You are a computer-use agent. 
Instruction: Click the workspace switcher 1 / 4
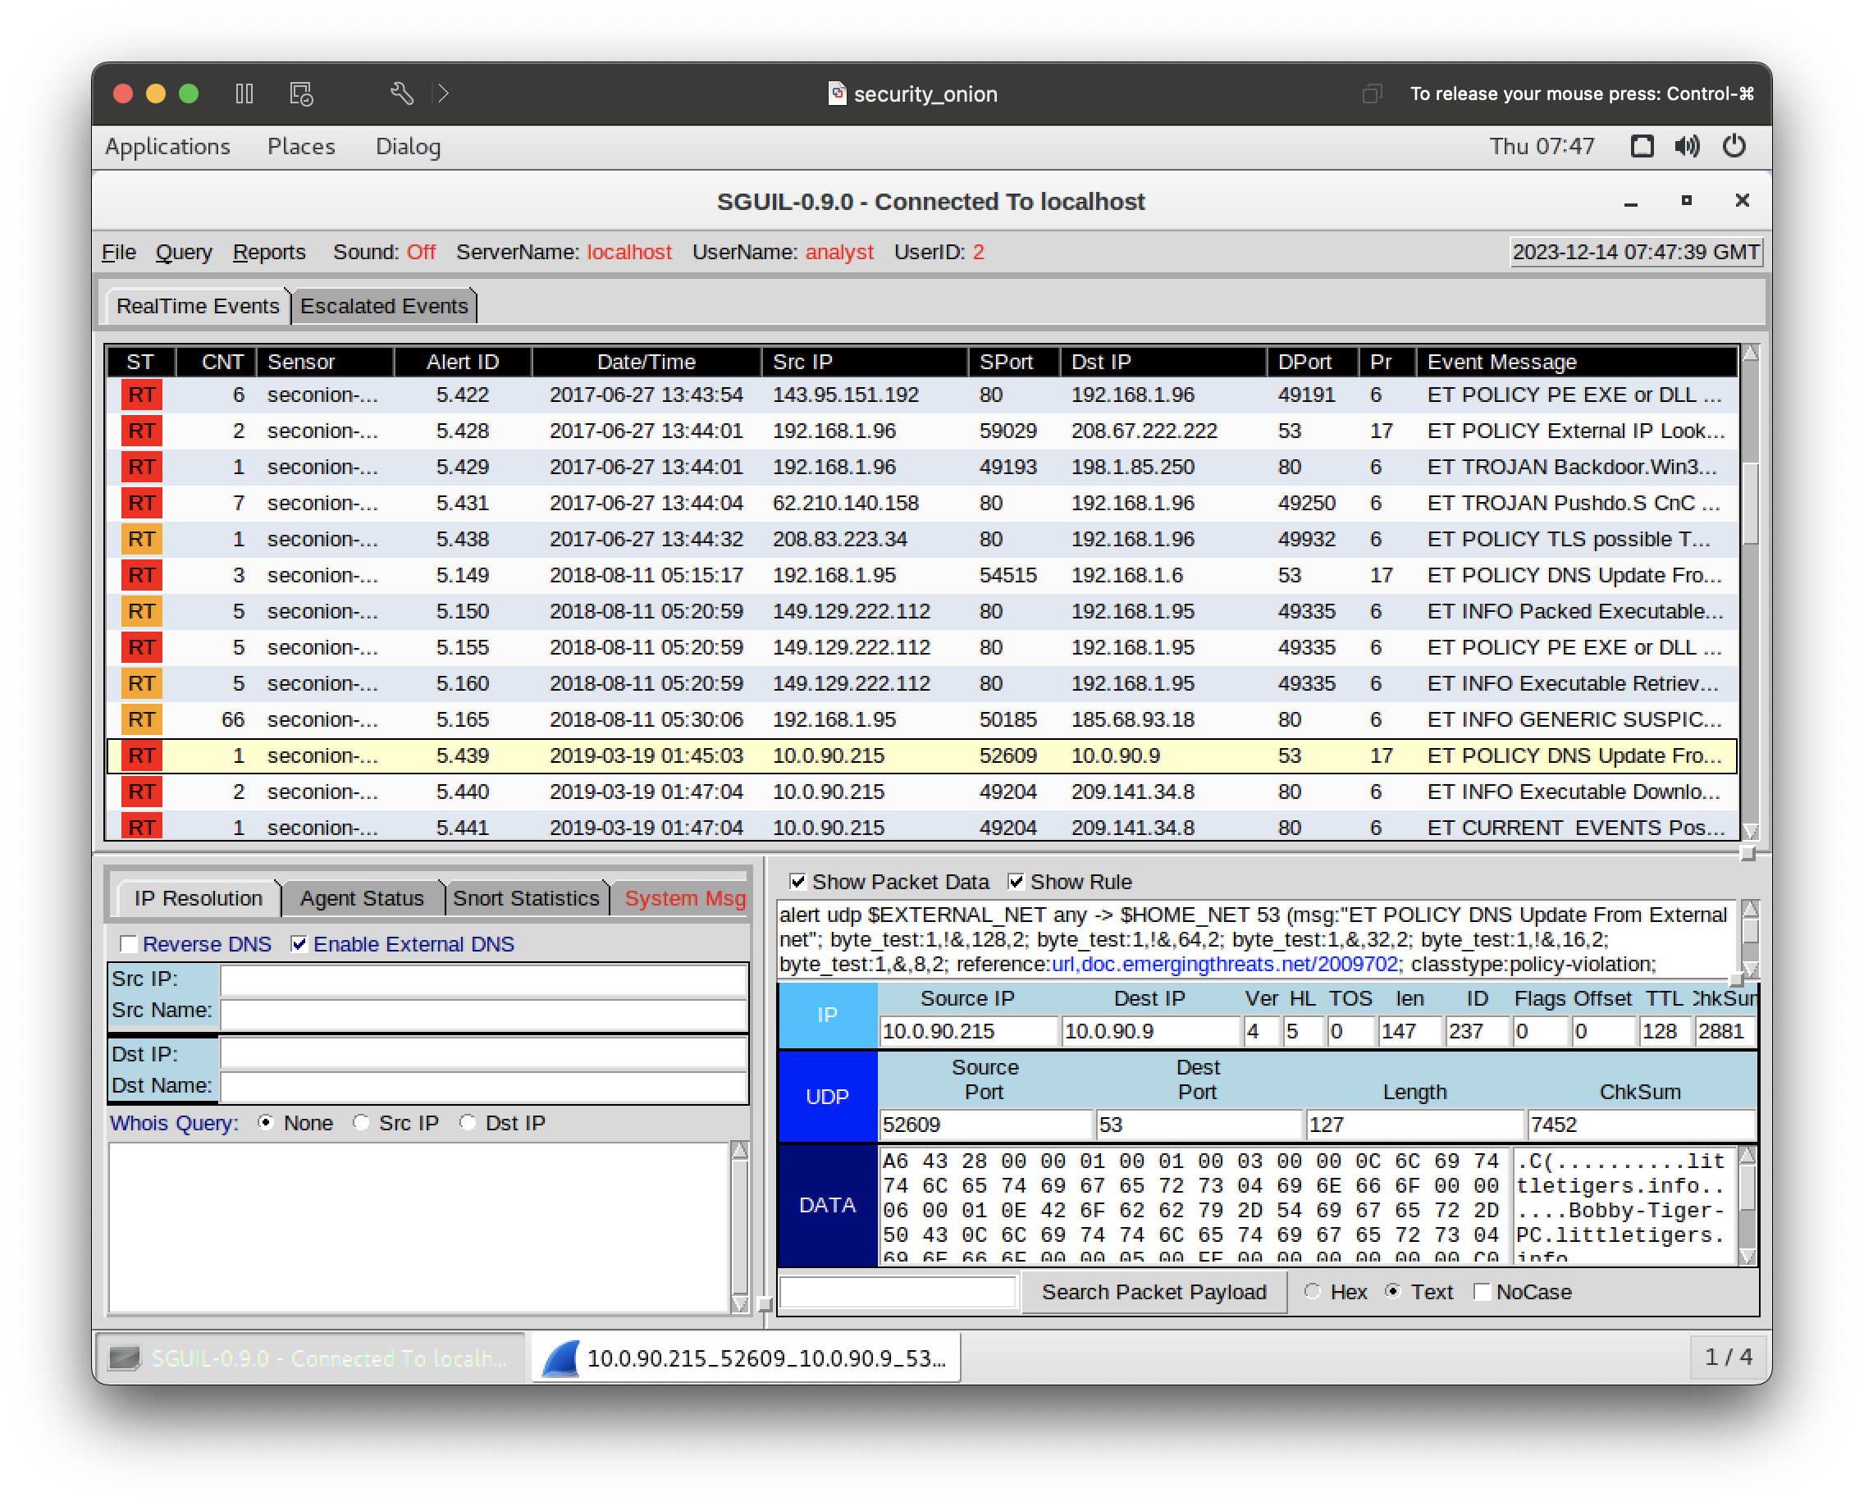(x=1728, y=1356)
